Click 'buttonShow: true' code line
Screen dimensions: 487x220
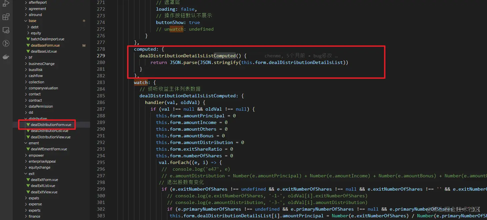coord(178,22)
